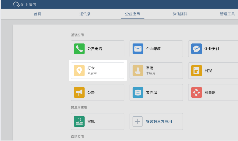238x141 pixels.
Task: Open the 文件盘 app card label
Action: coord(151,93)
